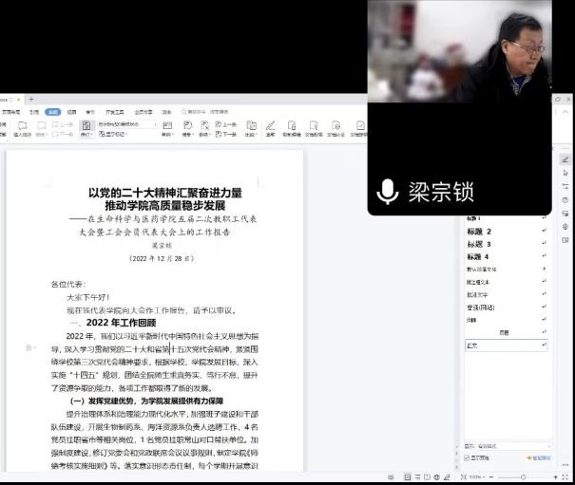Click the settings sliders icon on sidebar
This screenshot has width=575, height=485.
coord(565,186)
